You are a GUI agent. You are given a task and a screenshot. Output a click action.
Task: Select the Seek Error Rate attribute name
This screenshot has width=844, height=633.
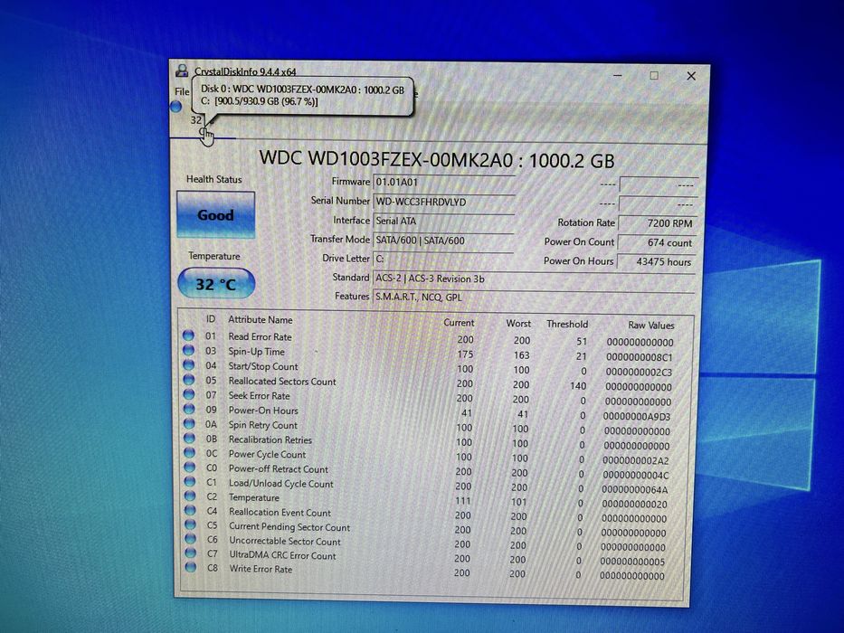[x=259, y=396]
